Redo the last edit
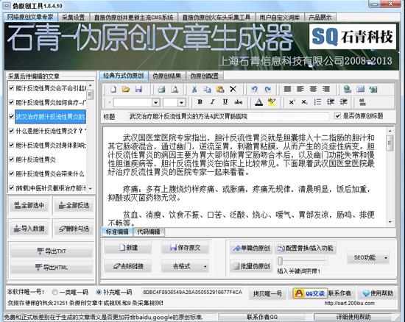Screen dimensions: 405x322 [267, 90]
